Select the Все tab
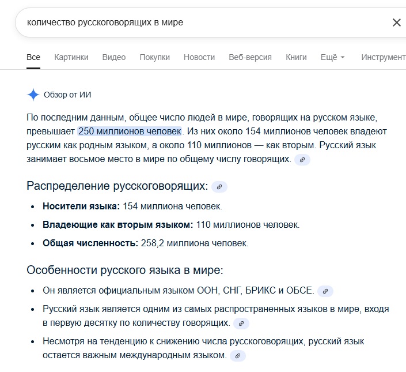This screenshot has width=406, height=372. (33, 57)
